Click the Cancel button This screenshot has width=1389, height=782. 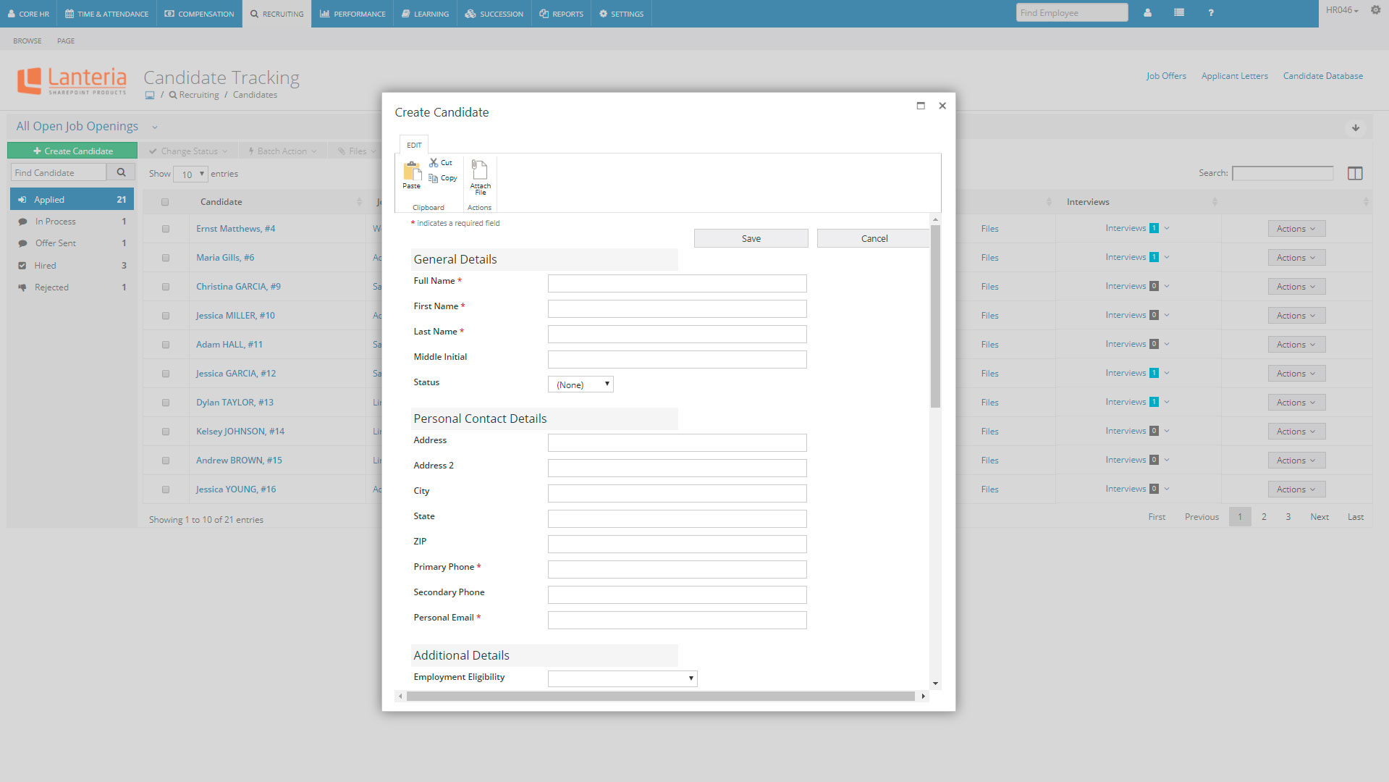(x=874, y=238)
